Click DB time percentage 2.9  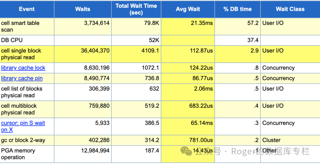click(x=255, y=51)
